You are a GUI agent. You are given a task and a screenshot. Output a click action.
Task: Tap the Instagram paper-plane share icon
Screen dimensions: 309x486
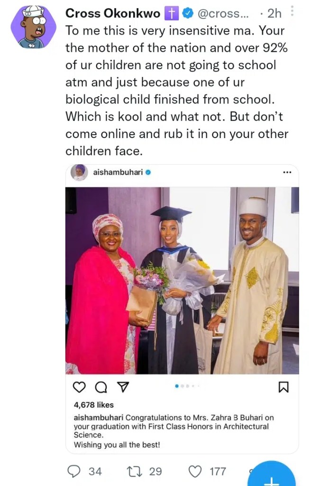[122, 388]
